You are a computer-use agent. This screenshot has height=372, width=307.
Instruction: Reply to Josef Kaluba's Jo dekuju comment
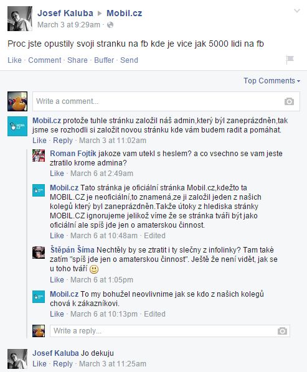pos(63,364)
